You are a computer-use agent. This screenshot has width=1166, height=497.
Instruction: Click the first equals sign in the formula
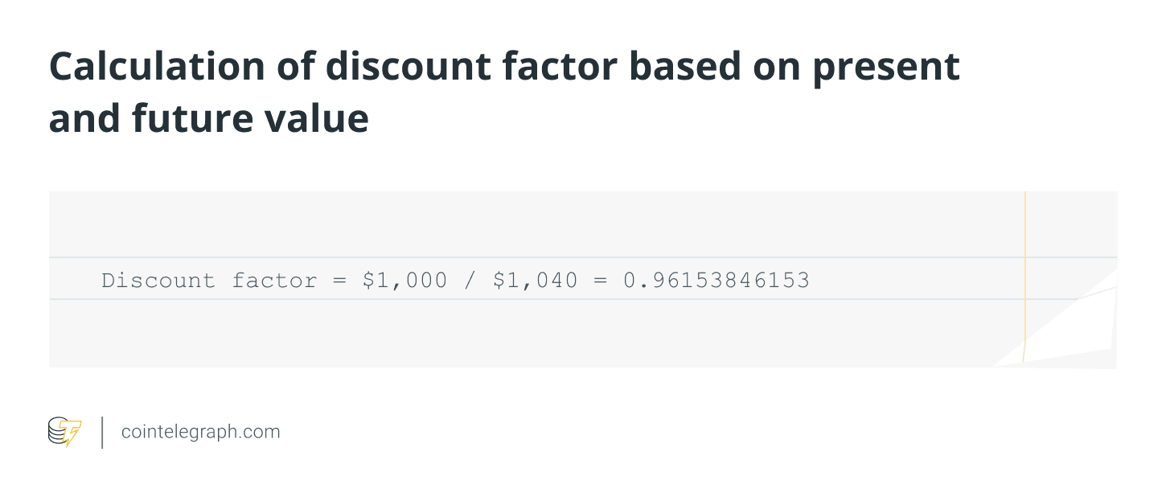point(339,281)
